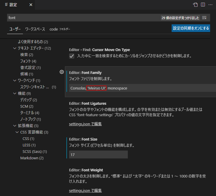
Task: Split the editor to the right
Action: 203,5
